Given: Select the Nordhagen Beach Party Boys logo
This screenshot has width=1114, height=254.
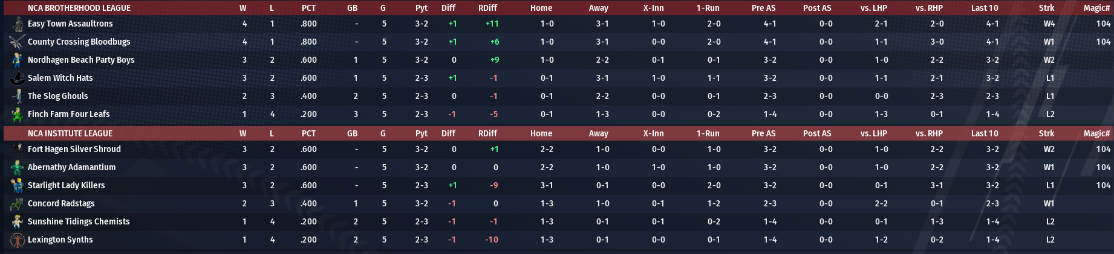Looking at the screenshot, I should [x=17, y=60].
